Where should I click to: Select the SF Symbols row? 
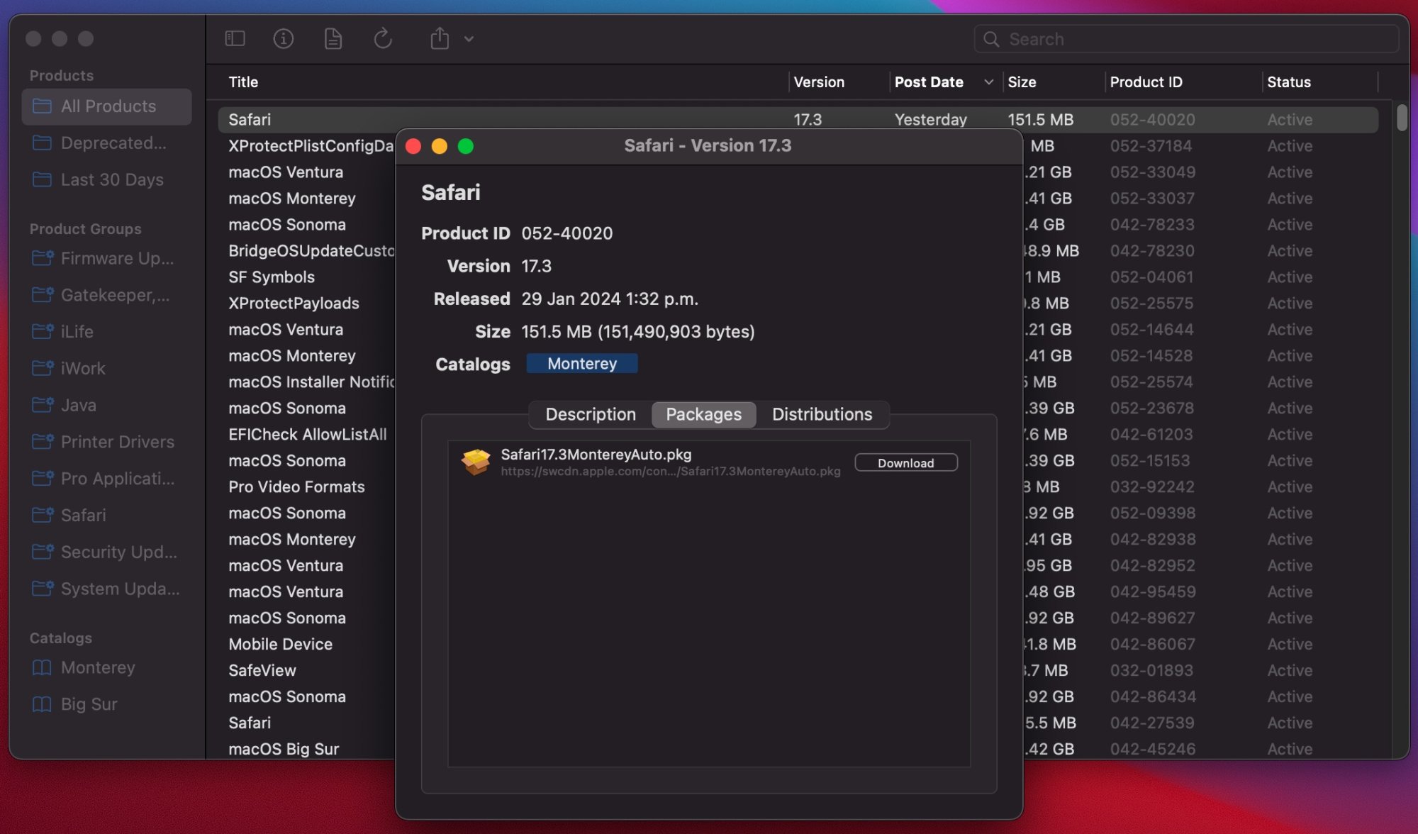click(x=272, y=277)
